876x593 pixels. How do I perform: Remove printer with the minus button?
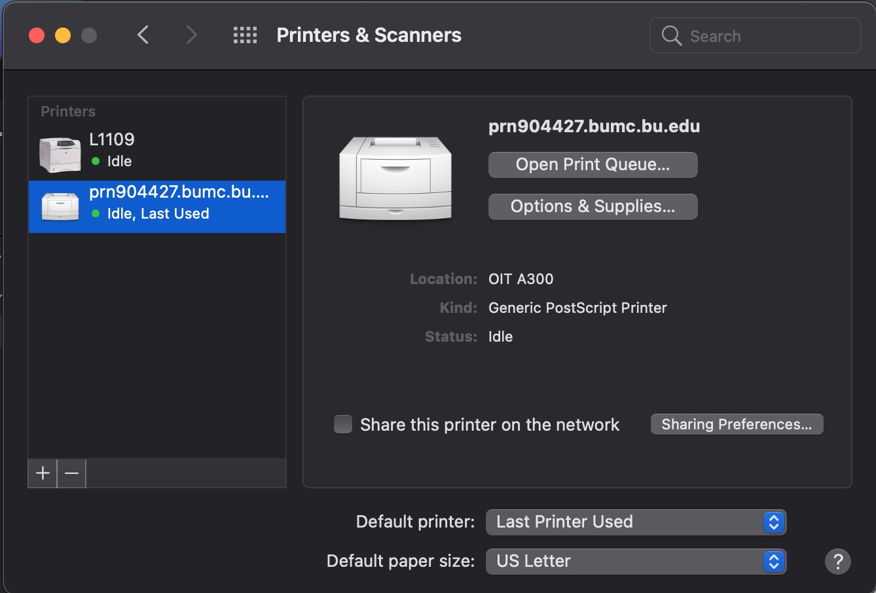click(x=71, y=473)
